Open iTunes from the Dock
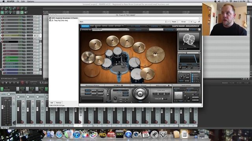This screenshot has width=252, height=141. click(76, 134)
